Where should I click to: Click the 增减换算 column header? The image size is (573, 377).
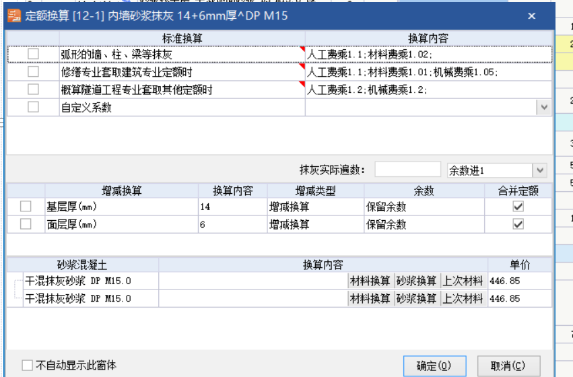tap(121, 191)
